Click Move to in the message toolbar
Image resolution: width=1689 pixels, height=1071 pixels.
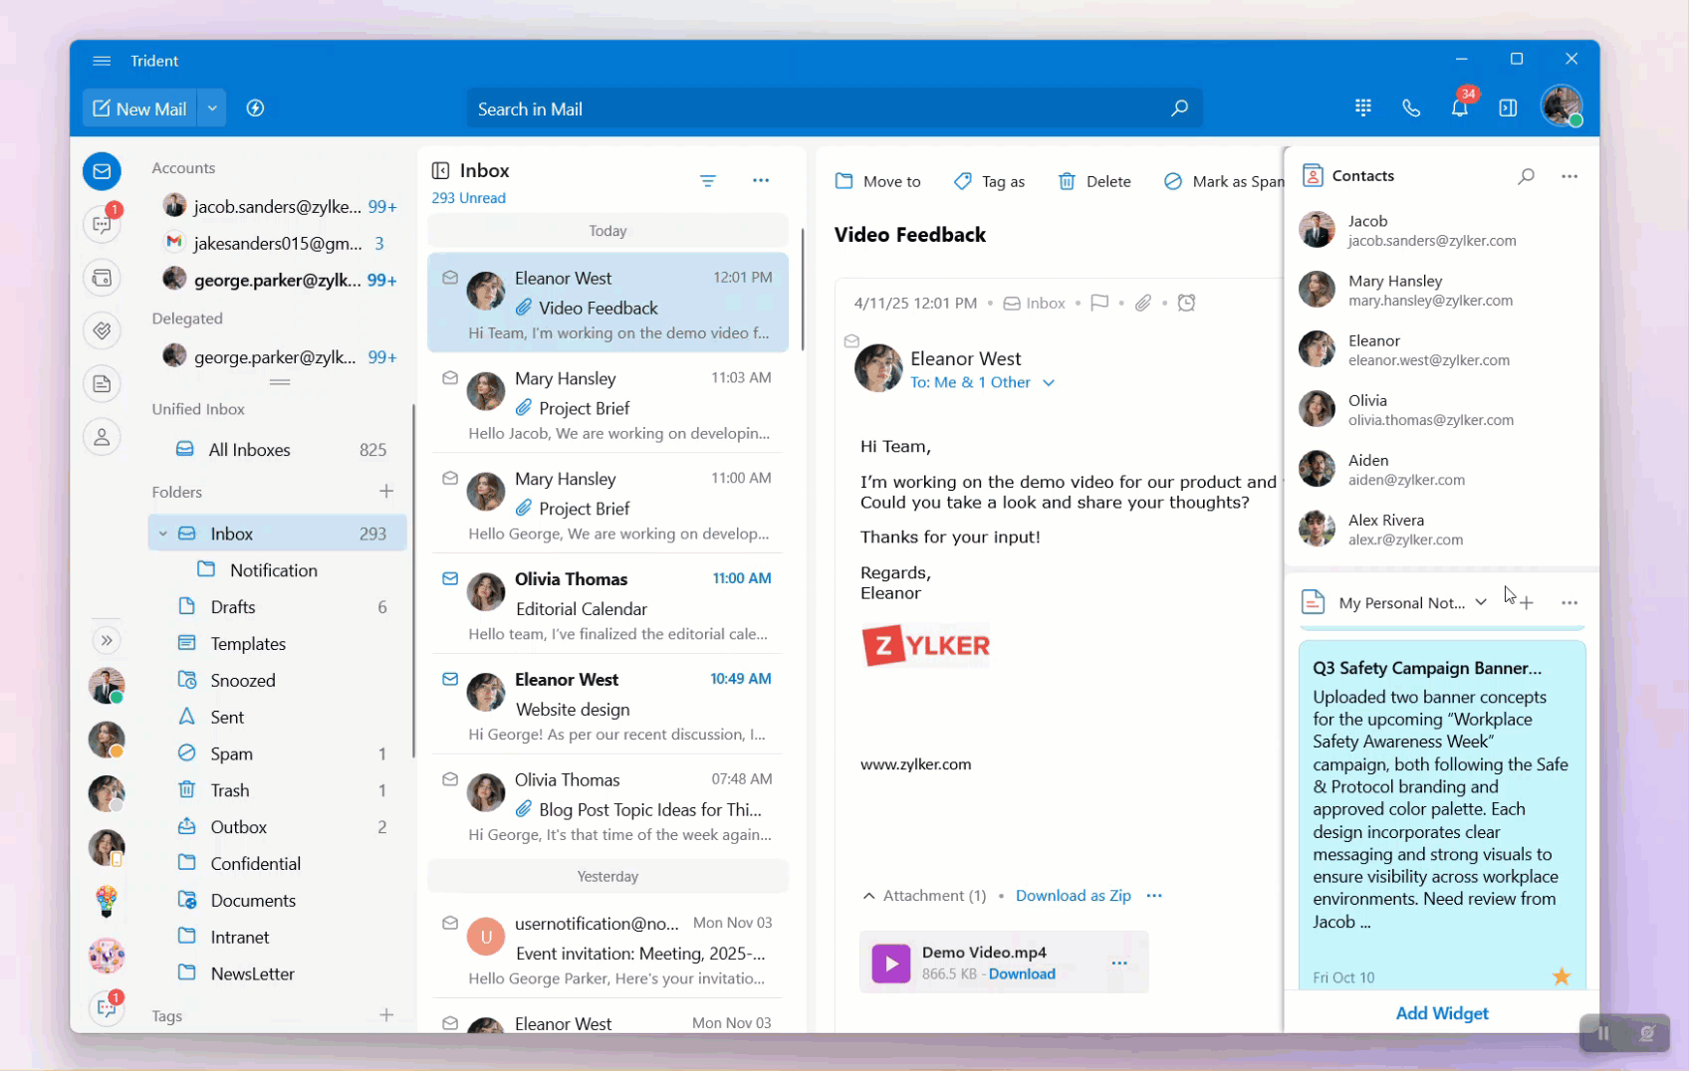[877, 181]
